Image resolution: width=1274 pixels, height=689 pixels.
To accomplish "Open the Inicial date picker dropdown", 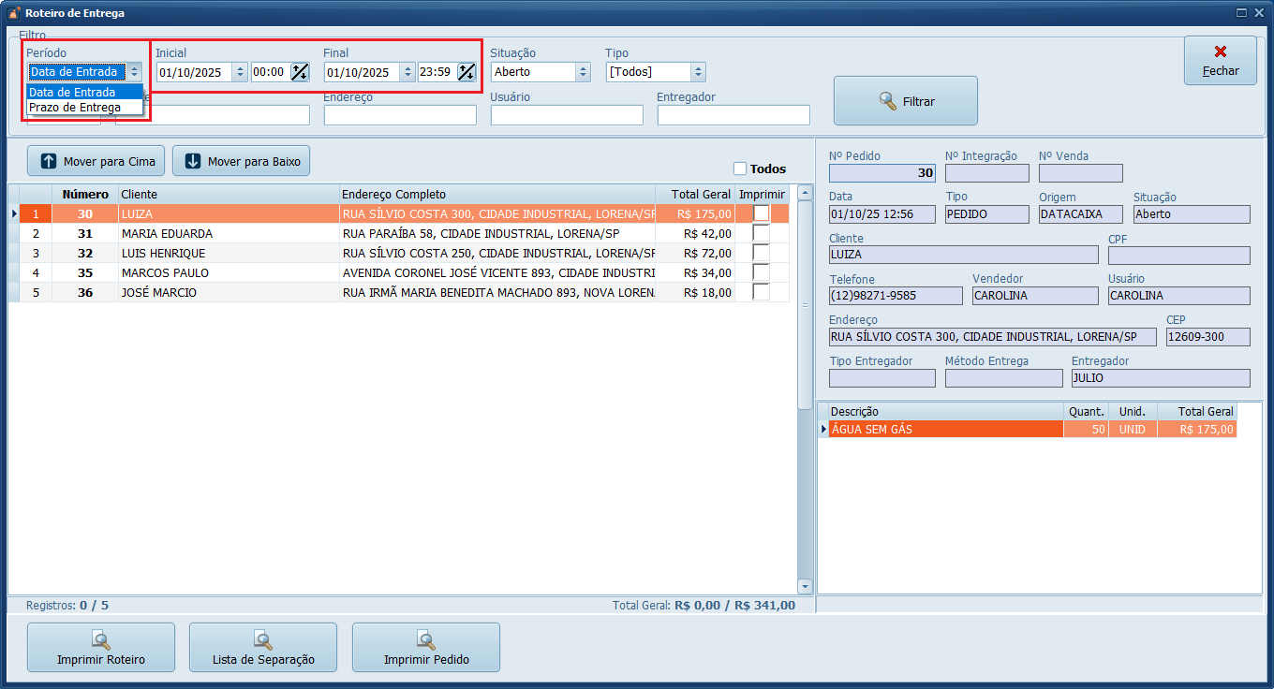I will pos(239,72).
